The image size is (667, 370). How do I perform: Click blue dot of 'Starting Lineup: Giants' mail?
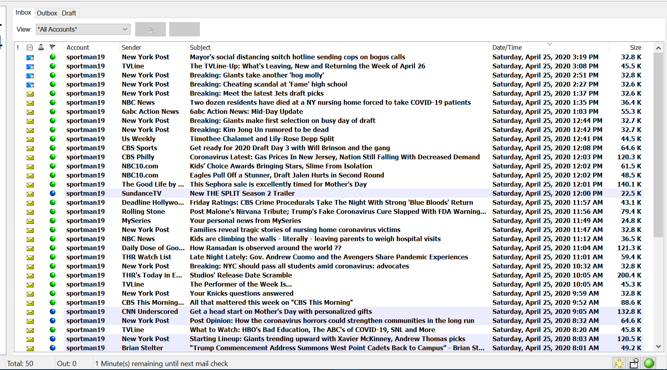point(53,339)
